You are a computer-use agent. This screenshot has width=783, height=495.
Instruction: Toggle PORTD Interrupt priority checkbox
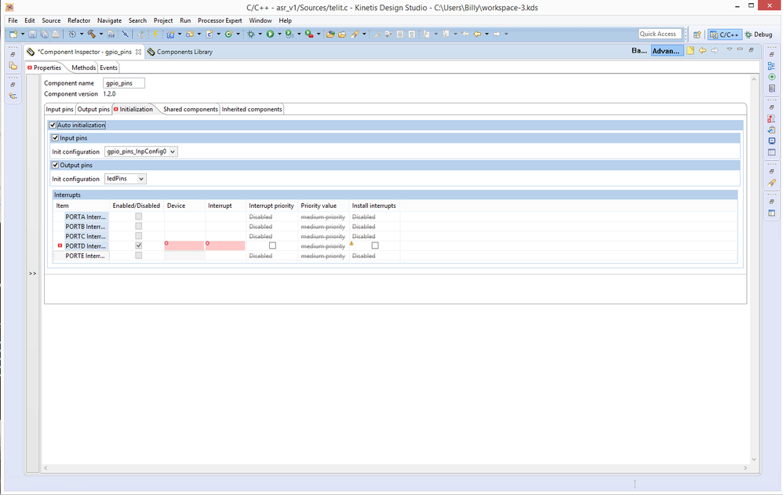273,246
